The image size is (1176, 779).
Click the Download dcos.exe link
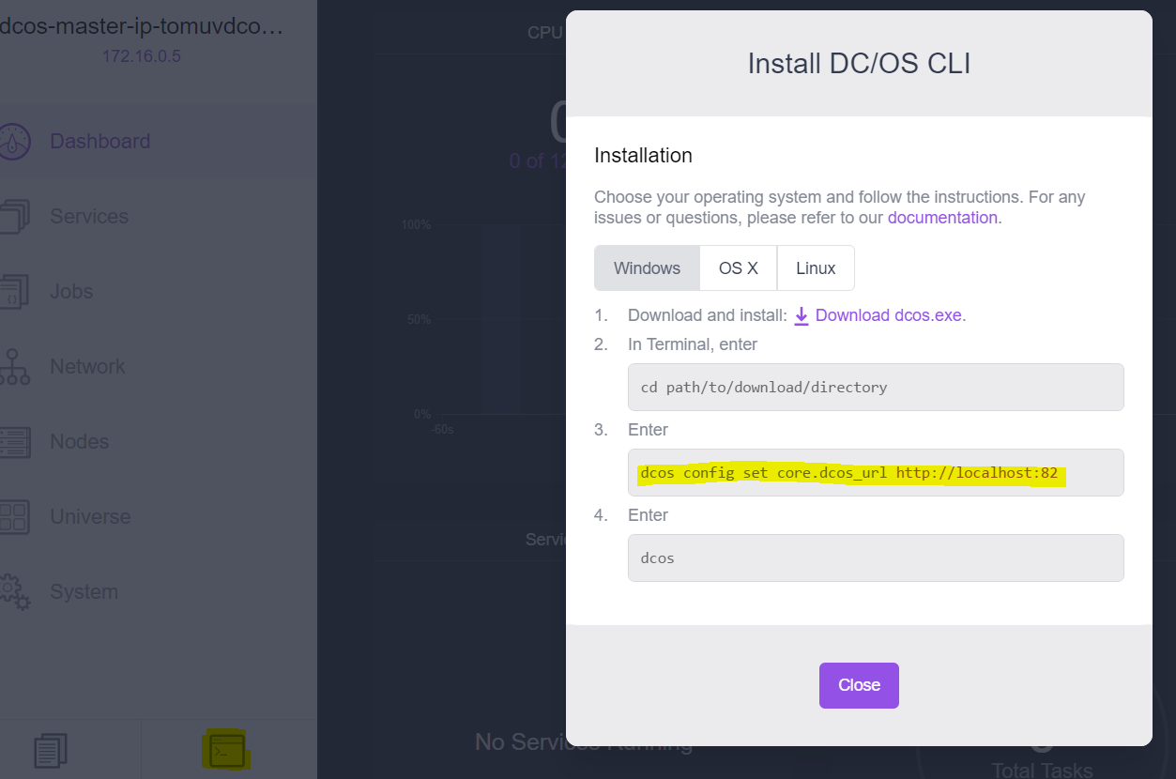(x=889, y=315)
